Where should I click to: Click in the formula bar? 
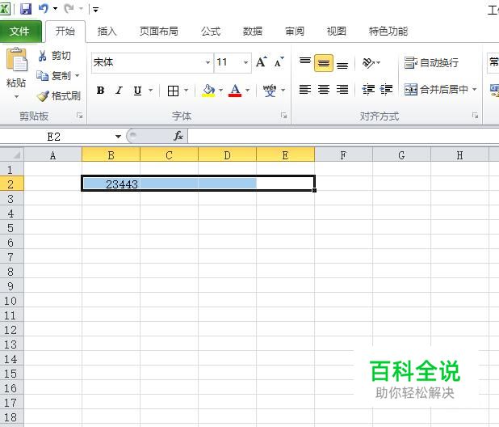pyautogui.click(x=344, y=137)
